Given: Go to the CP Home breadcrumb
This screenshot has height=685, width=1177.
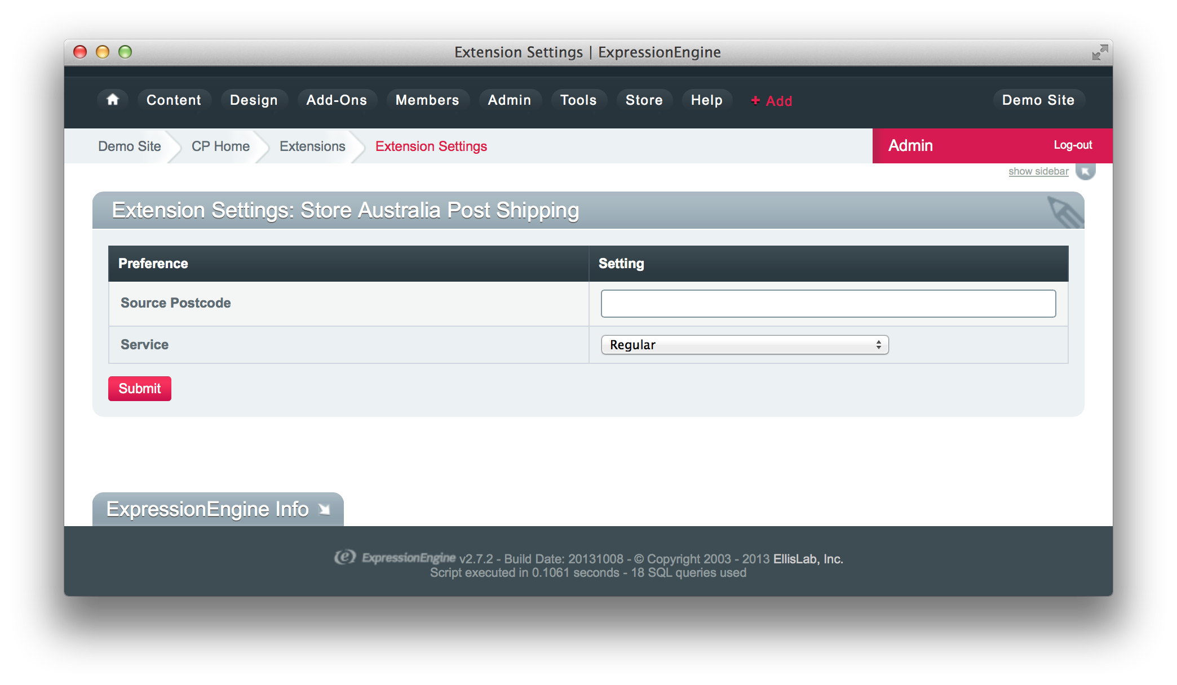Looking at the screenshot, I should point(220,146).
